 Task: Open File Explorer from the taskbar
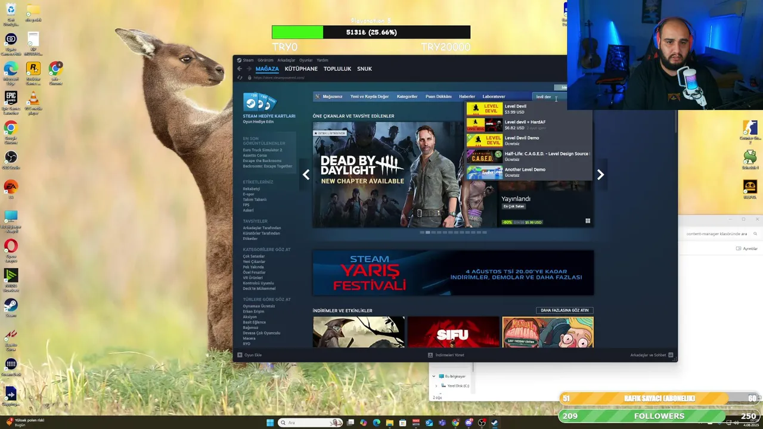[390, 422]
